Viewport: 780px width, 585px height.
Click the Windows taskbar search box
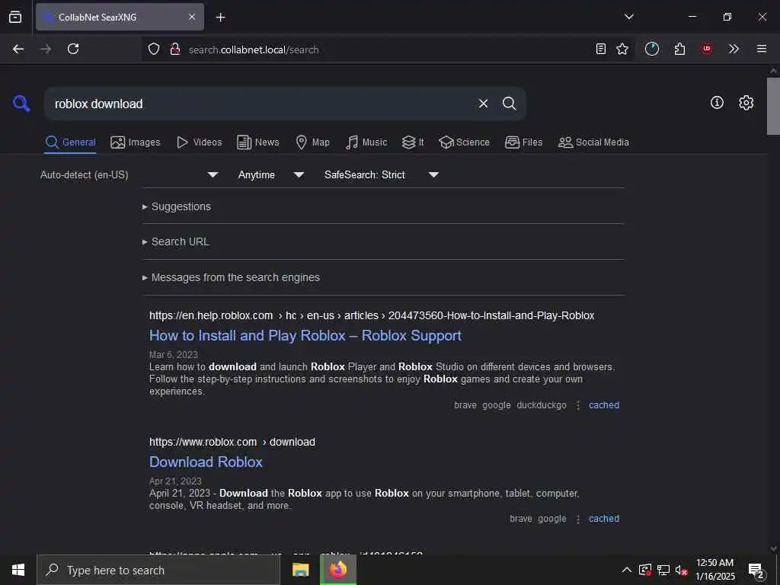pyautogui.click(x=158, y=570)
